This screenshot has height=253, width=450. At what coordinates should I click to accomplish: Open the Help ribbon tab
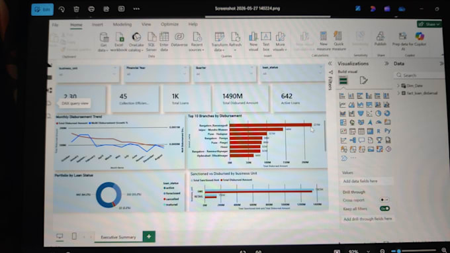(x=193, y=24)
